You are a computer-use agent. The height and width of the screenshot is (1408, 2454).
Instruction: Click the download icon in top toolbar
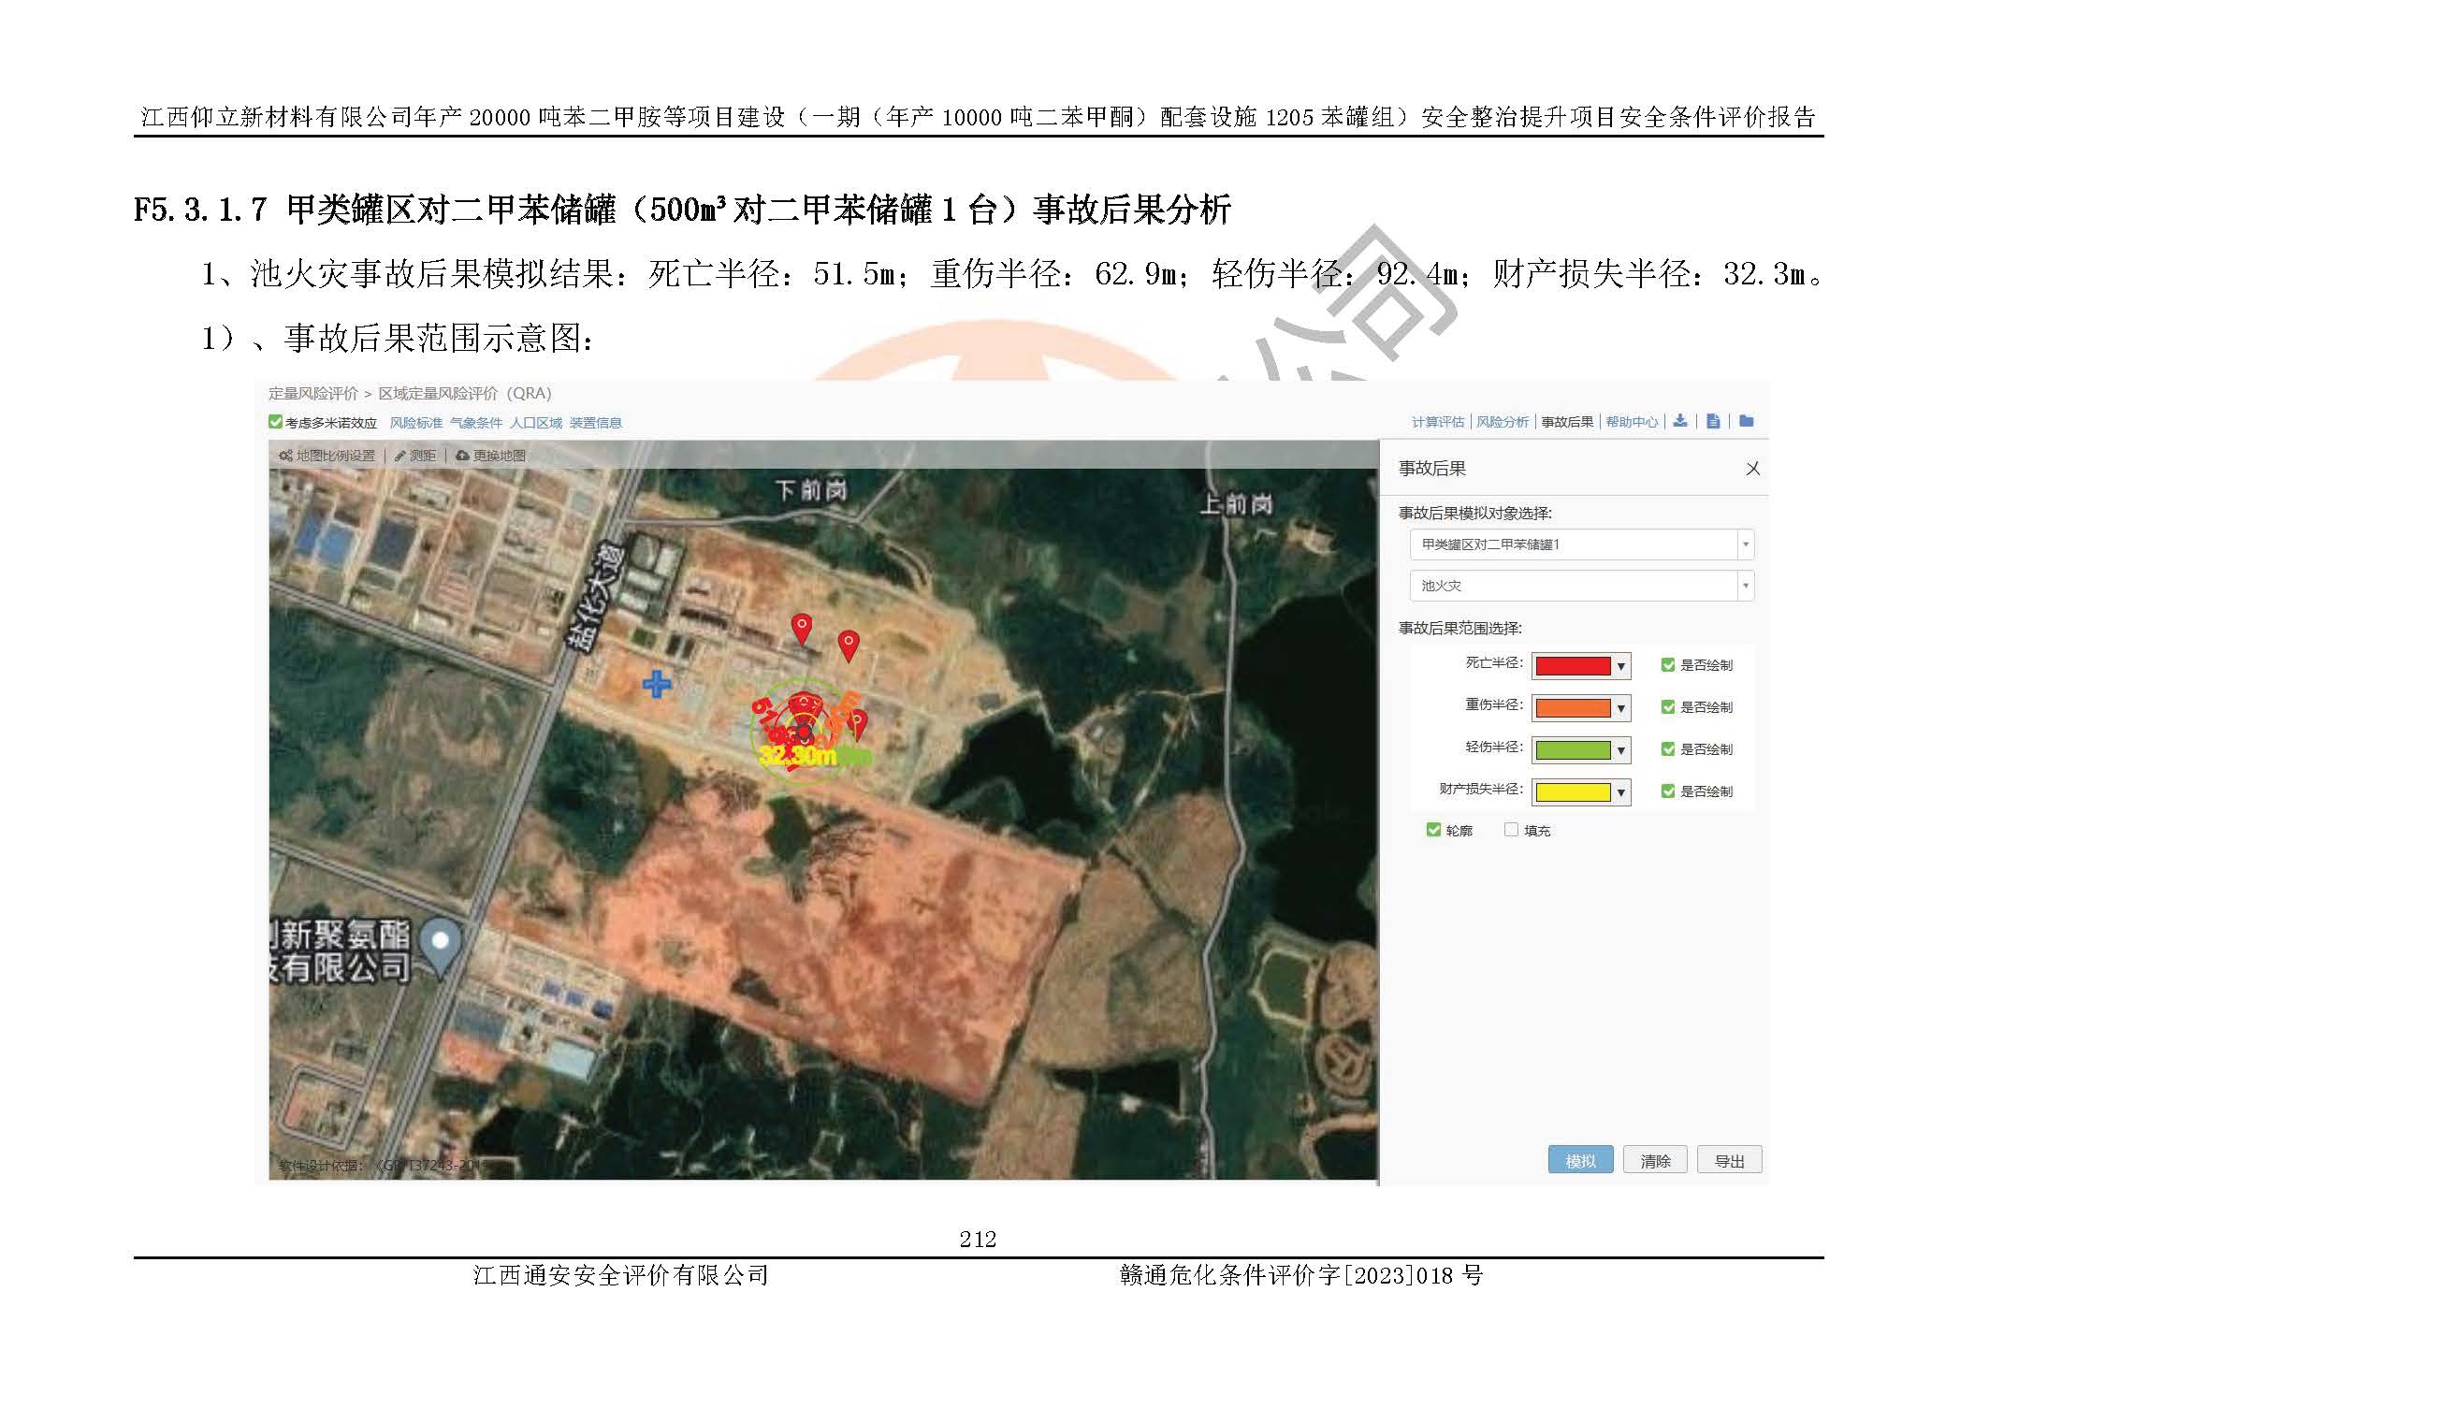(1680, 421)
